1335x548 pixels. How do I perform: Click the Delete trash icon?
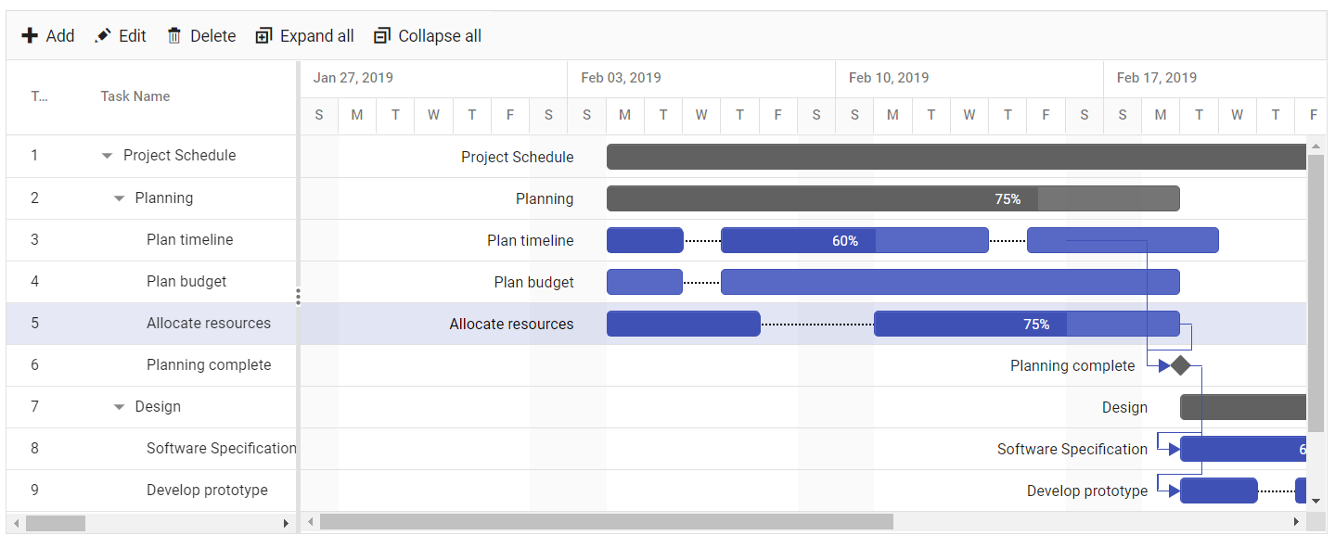(x=173, y=36)
